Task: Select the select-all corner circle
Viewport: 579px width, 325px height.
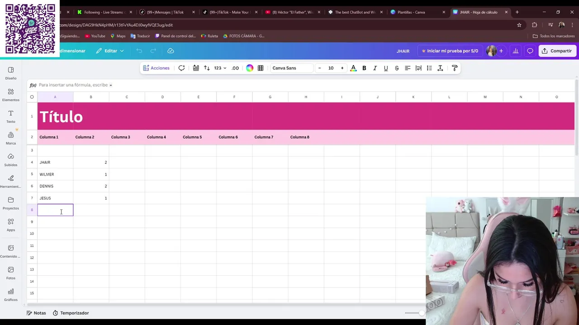Action: (32, 97)
